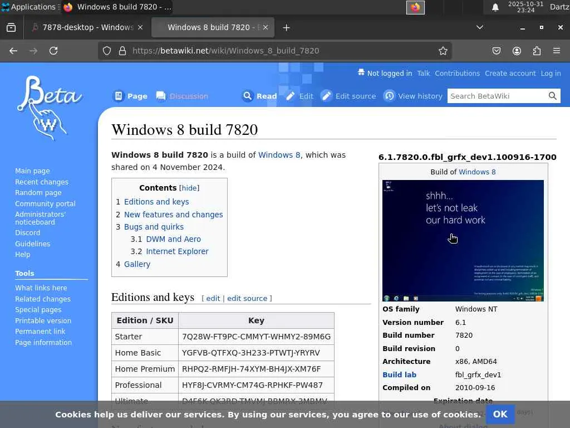Open Community portal
This screenshot has height=428, width=570.
45,203
